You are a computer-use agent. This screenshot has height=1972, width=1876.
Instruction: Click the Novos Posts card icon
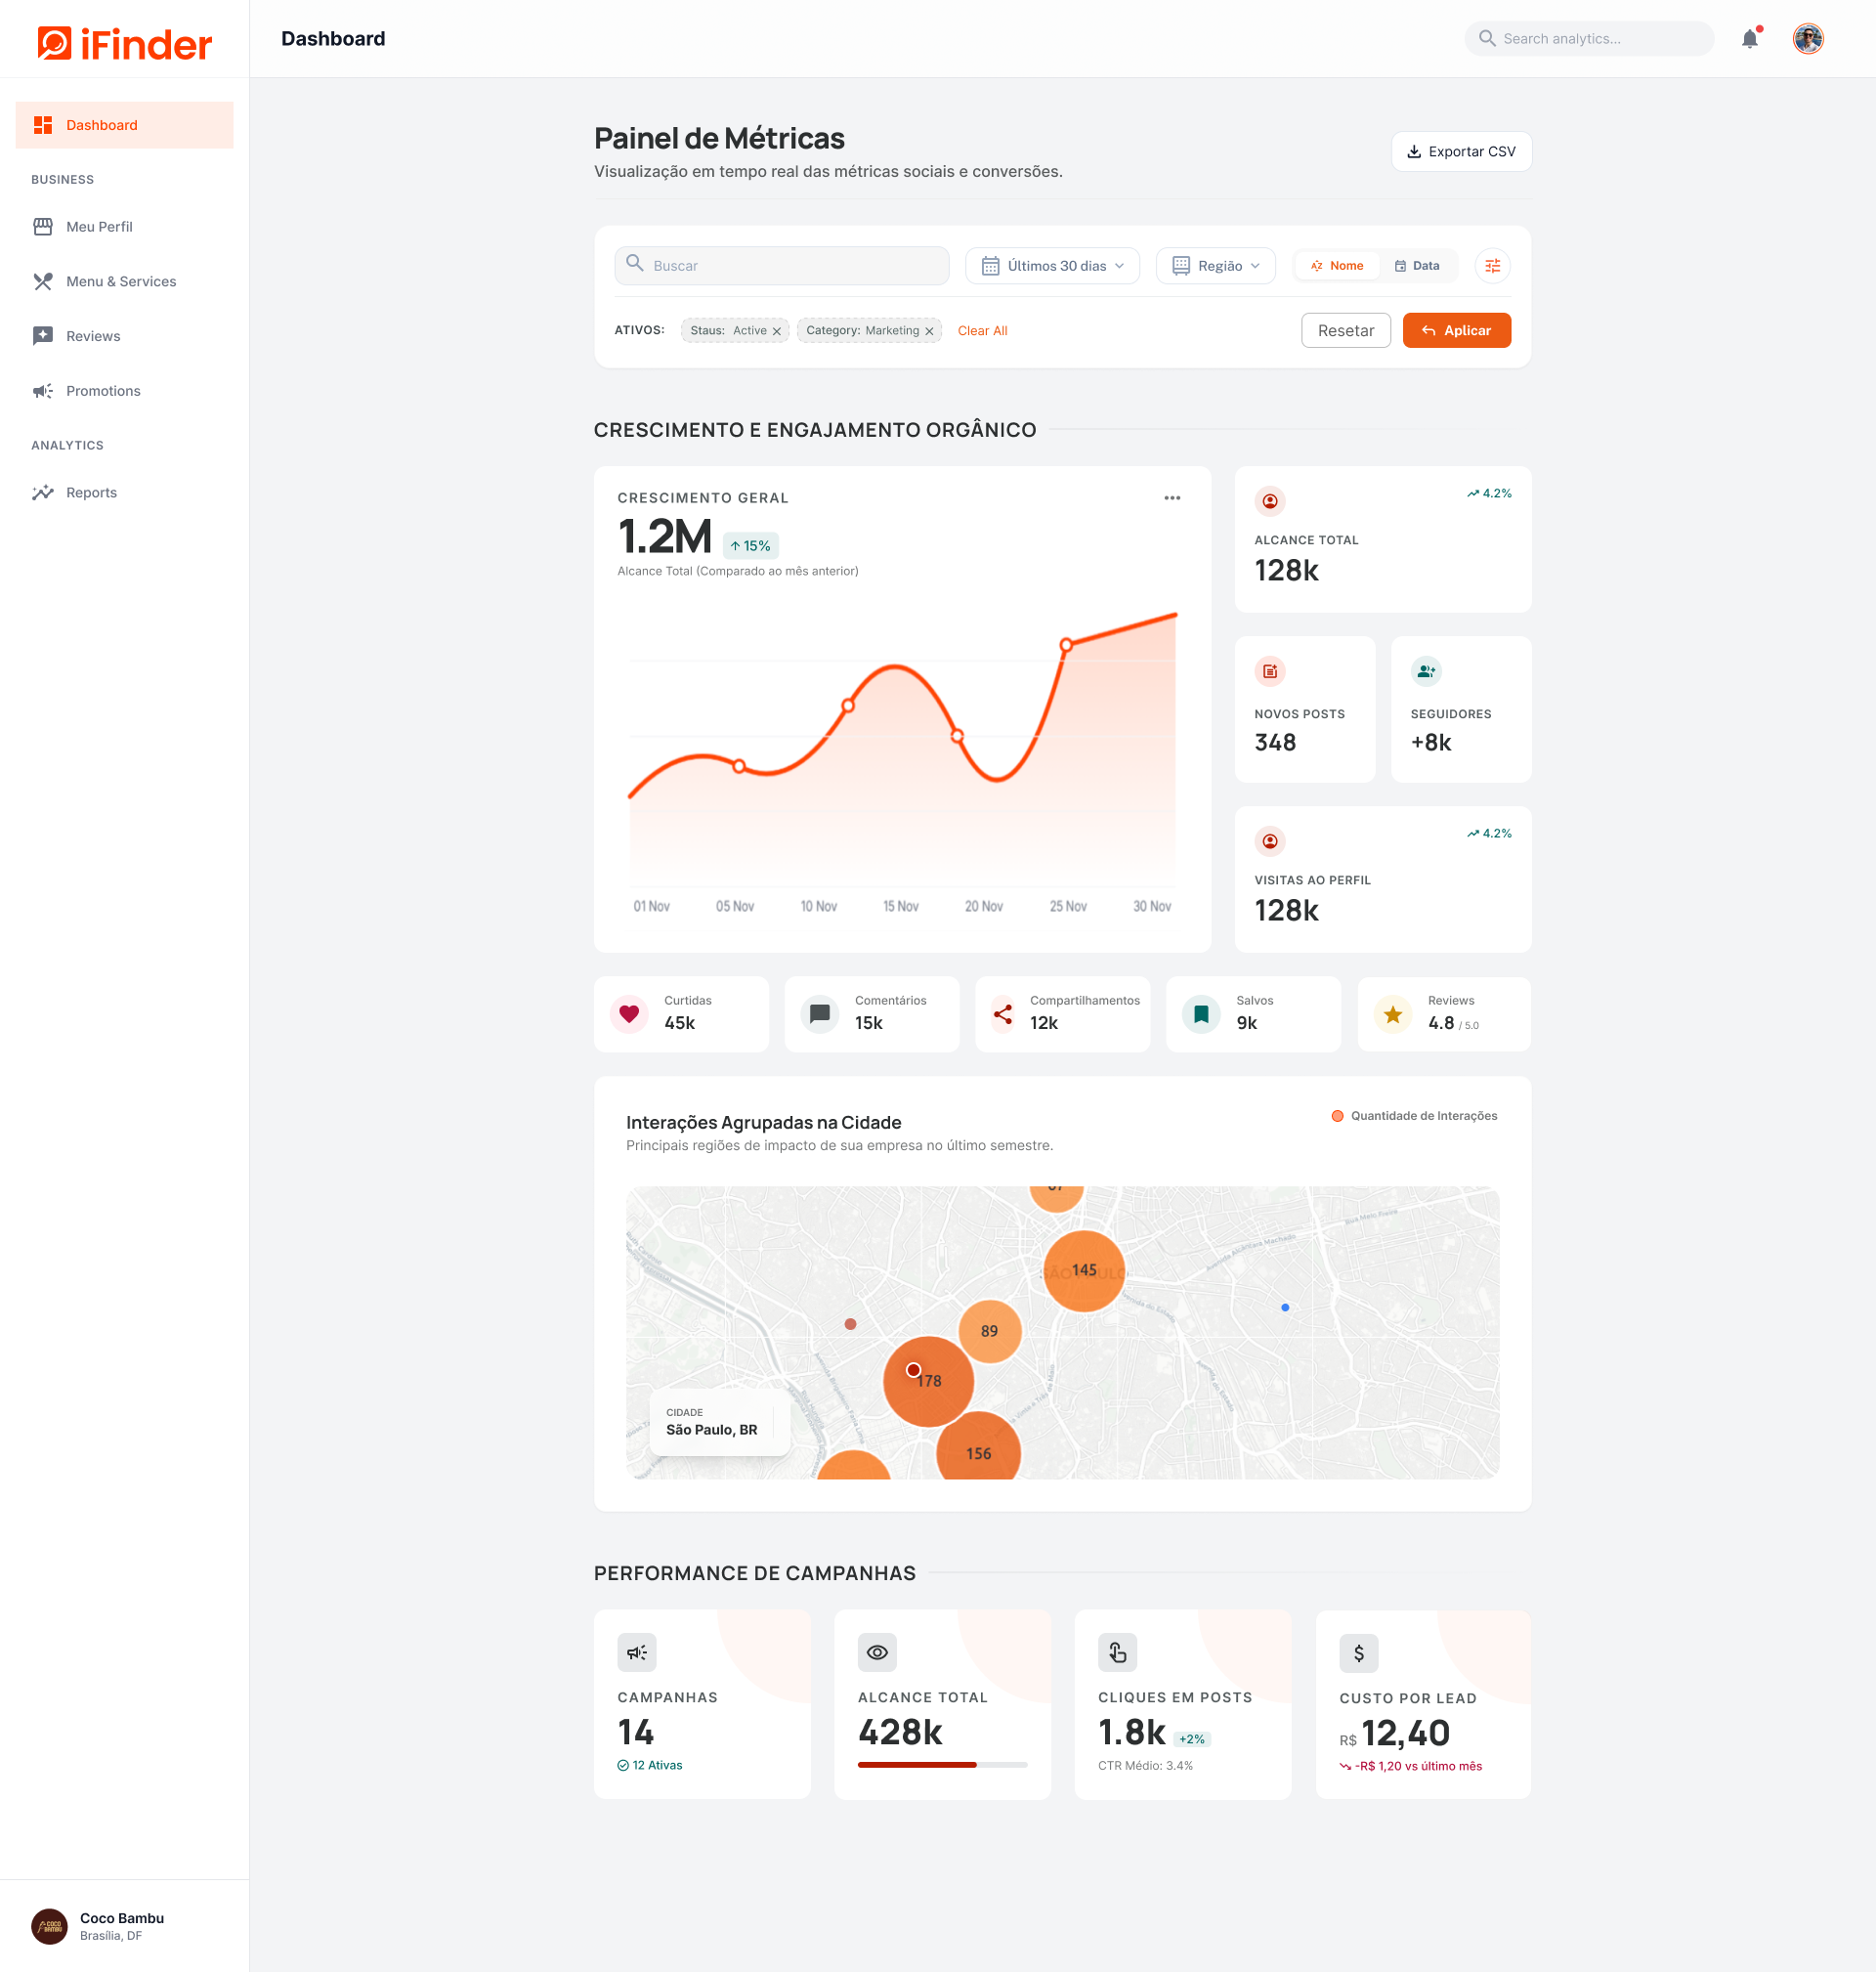1270,671
